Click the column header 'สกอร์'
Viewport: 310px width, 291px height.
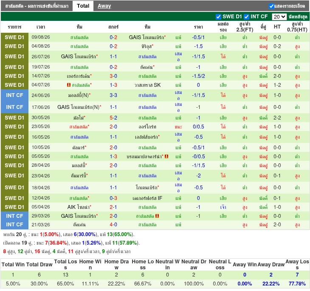coord(113,27)
